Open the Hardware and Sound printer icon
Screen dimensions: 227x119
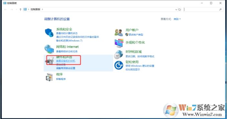tap(49, 60)
